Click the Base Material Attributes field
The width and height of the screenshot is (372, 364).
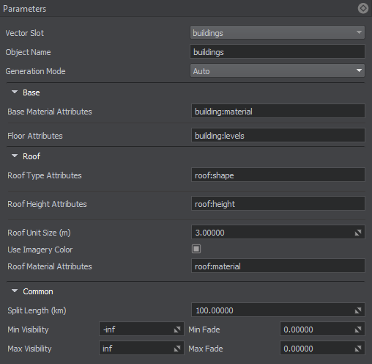pos(278,111)
